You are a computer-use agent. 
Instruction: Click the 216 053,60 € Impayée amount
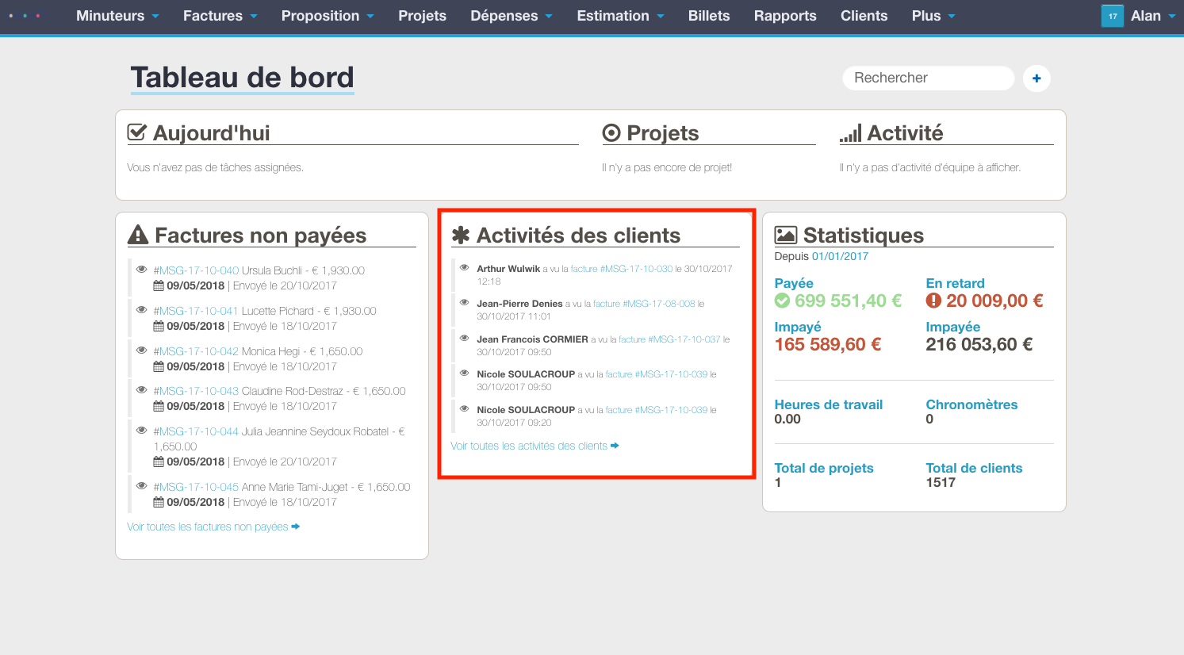coord(979,344)
